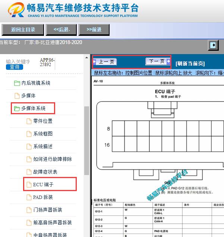
Task: Click the page icon beside 故障症状表
Action: [29, 172]
